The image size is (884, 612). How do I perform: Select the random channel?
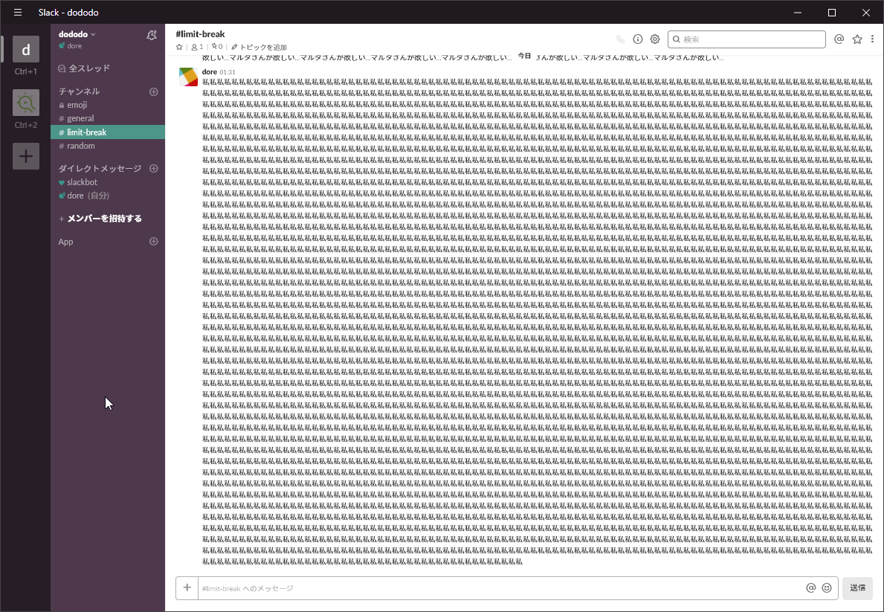(80, 146)
